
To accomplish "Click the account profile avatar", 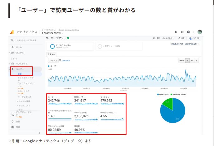I will pyautogui.click(x=200, y=32).
